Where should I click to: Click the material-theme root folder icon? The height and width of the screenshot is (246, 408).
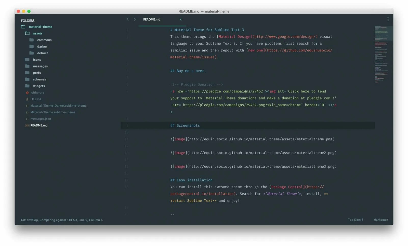pos(23,27)
